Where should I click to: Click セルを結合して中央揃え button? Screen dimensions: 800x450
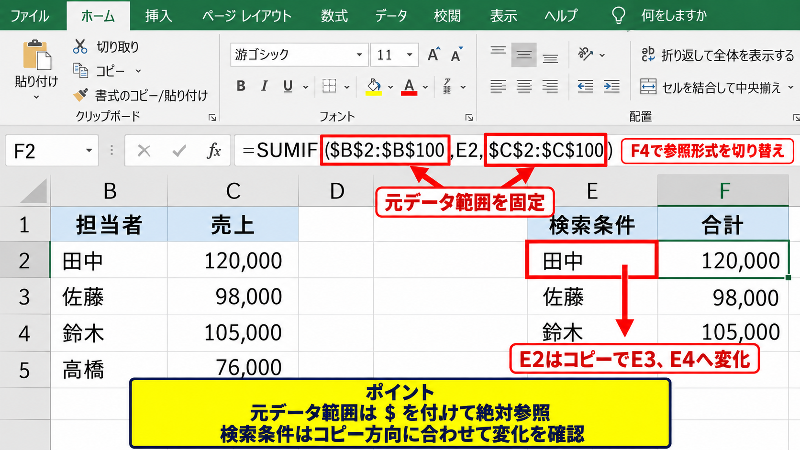(x=711, y=88)
